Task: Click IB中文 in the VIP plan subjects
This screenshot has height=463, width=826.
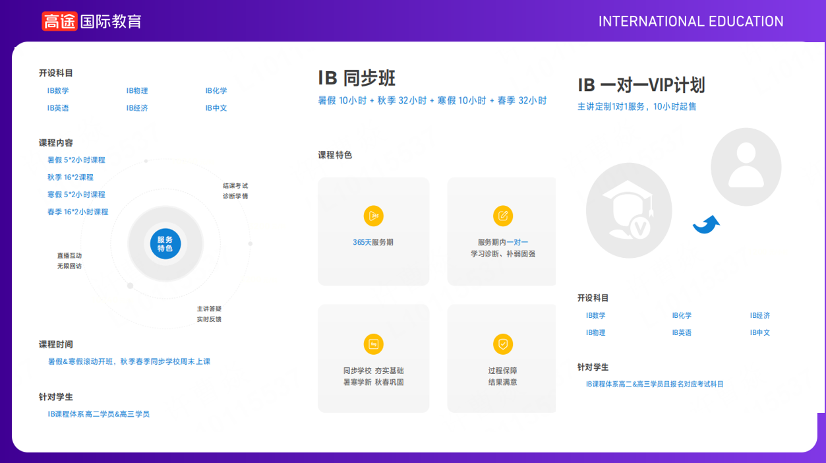Action: tap(759, 333)
